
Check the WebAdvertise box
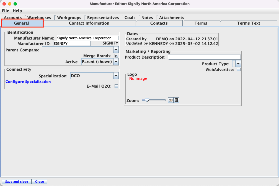point(239,70)
